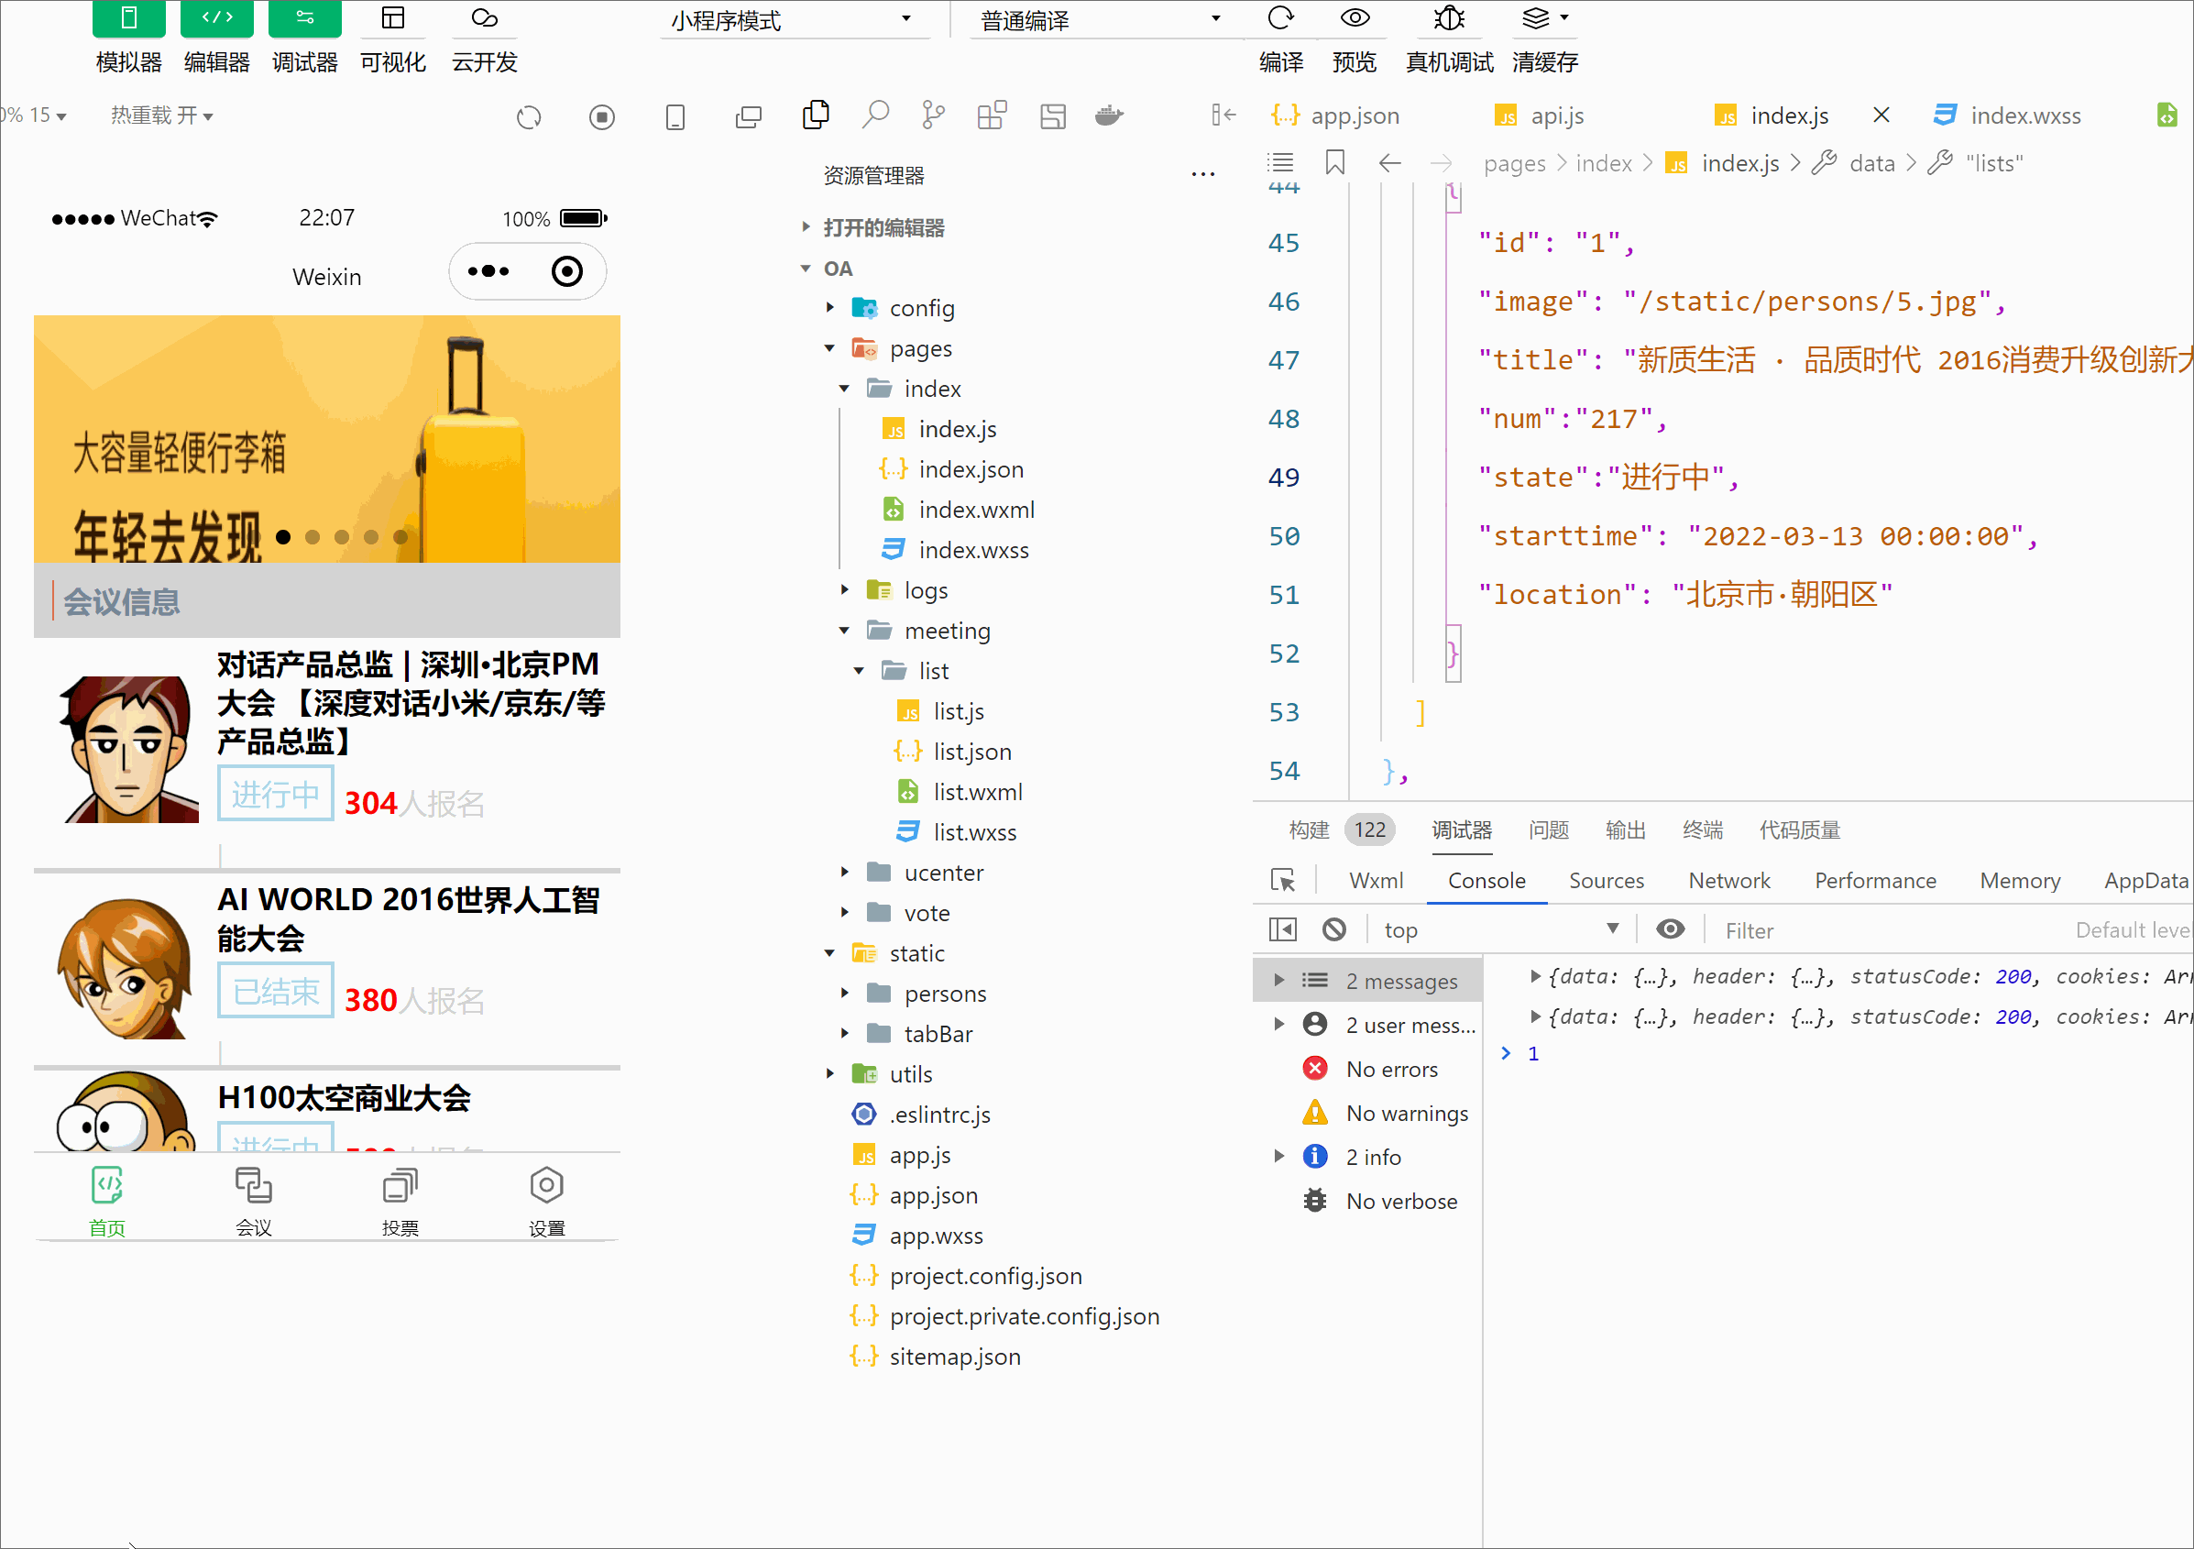Viewport: 2194px width, 1549px height.
Task: Switch to the Network tab in debugger
Action: (x=1728, y=878)
